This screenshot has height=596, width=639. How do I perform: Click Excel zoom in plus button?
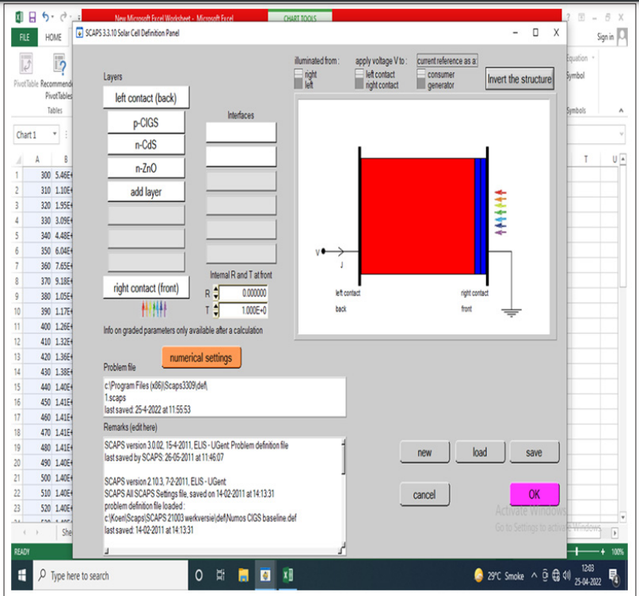603,552
